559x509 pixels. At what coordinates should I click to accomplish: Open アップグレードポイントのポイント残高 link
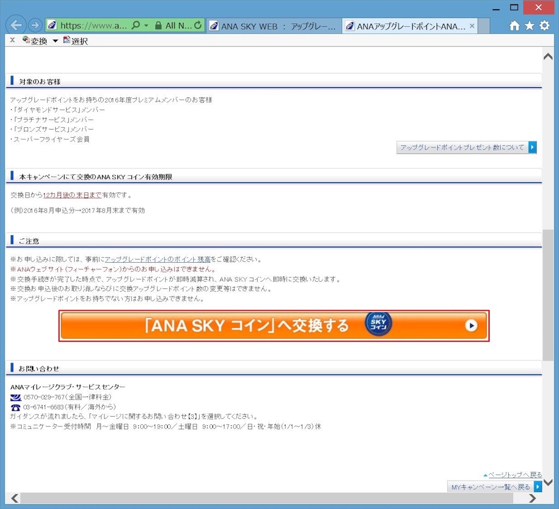pyautogui.click(x=158, y=259)
